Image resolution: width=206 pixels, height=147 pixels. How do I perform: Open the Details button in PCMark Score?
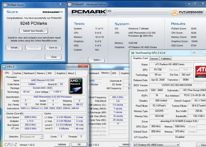pyautogui.click(x=14, y=48)
